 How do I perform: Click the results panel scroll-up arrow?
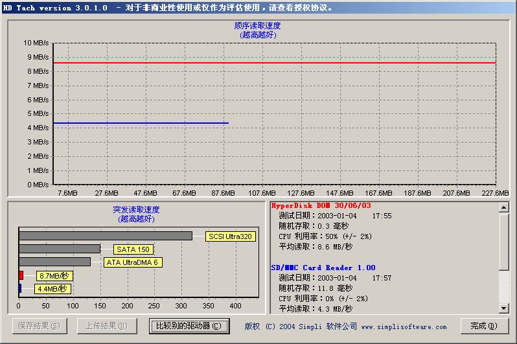[503, 207]
